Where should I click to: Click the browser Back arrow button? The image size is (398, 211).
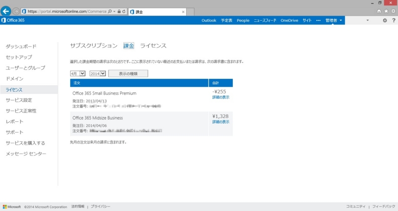coord(5,11)
